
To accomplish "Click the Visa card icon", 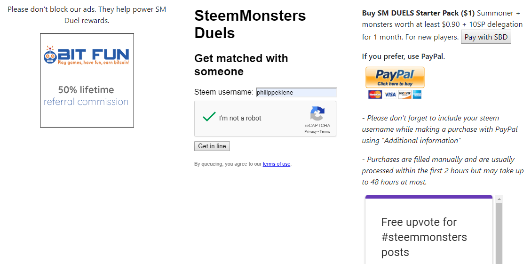I will coord(390,95).
